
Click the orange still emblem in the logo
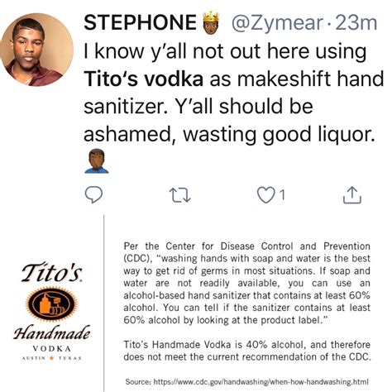[51, 304]
